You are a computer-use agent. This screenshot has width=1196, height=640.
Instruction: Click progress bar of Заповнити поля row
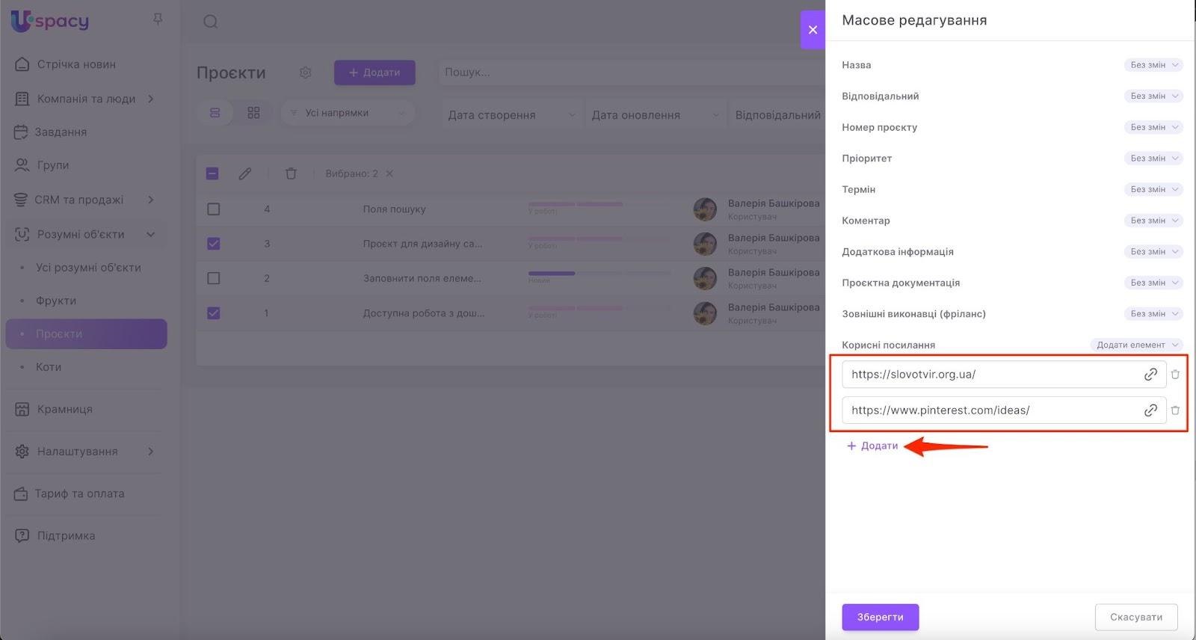click(x=599, y=274)
